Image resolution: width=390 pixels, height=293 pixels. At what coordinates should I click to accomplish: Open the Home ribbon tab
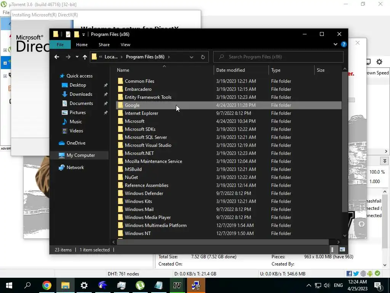click(82, 45)
